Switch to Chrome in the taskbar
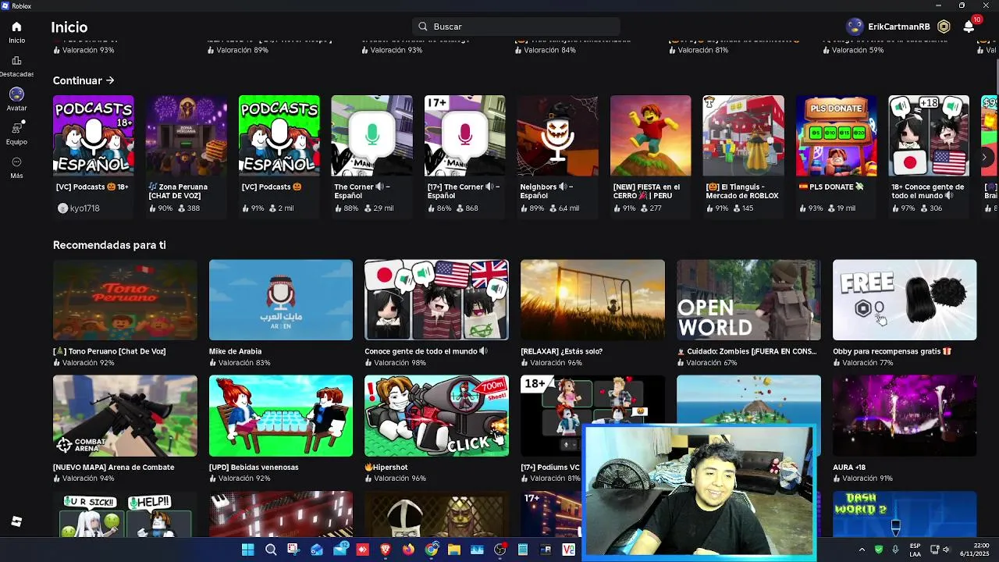The width and height of the screenshot is (999, 562). tap(431, 550)
